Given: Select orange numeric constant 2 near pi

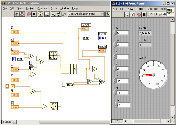Looking at the screenshot, I should point(7,86).
